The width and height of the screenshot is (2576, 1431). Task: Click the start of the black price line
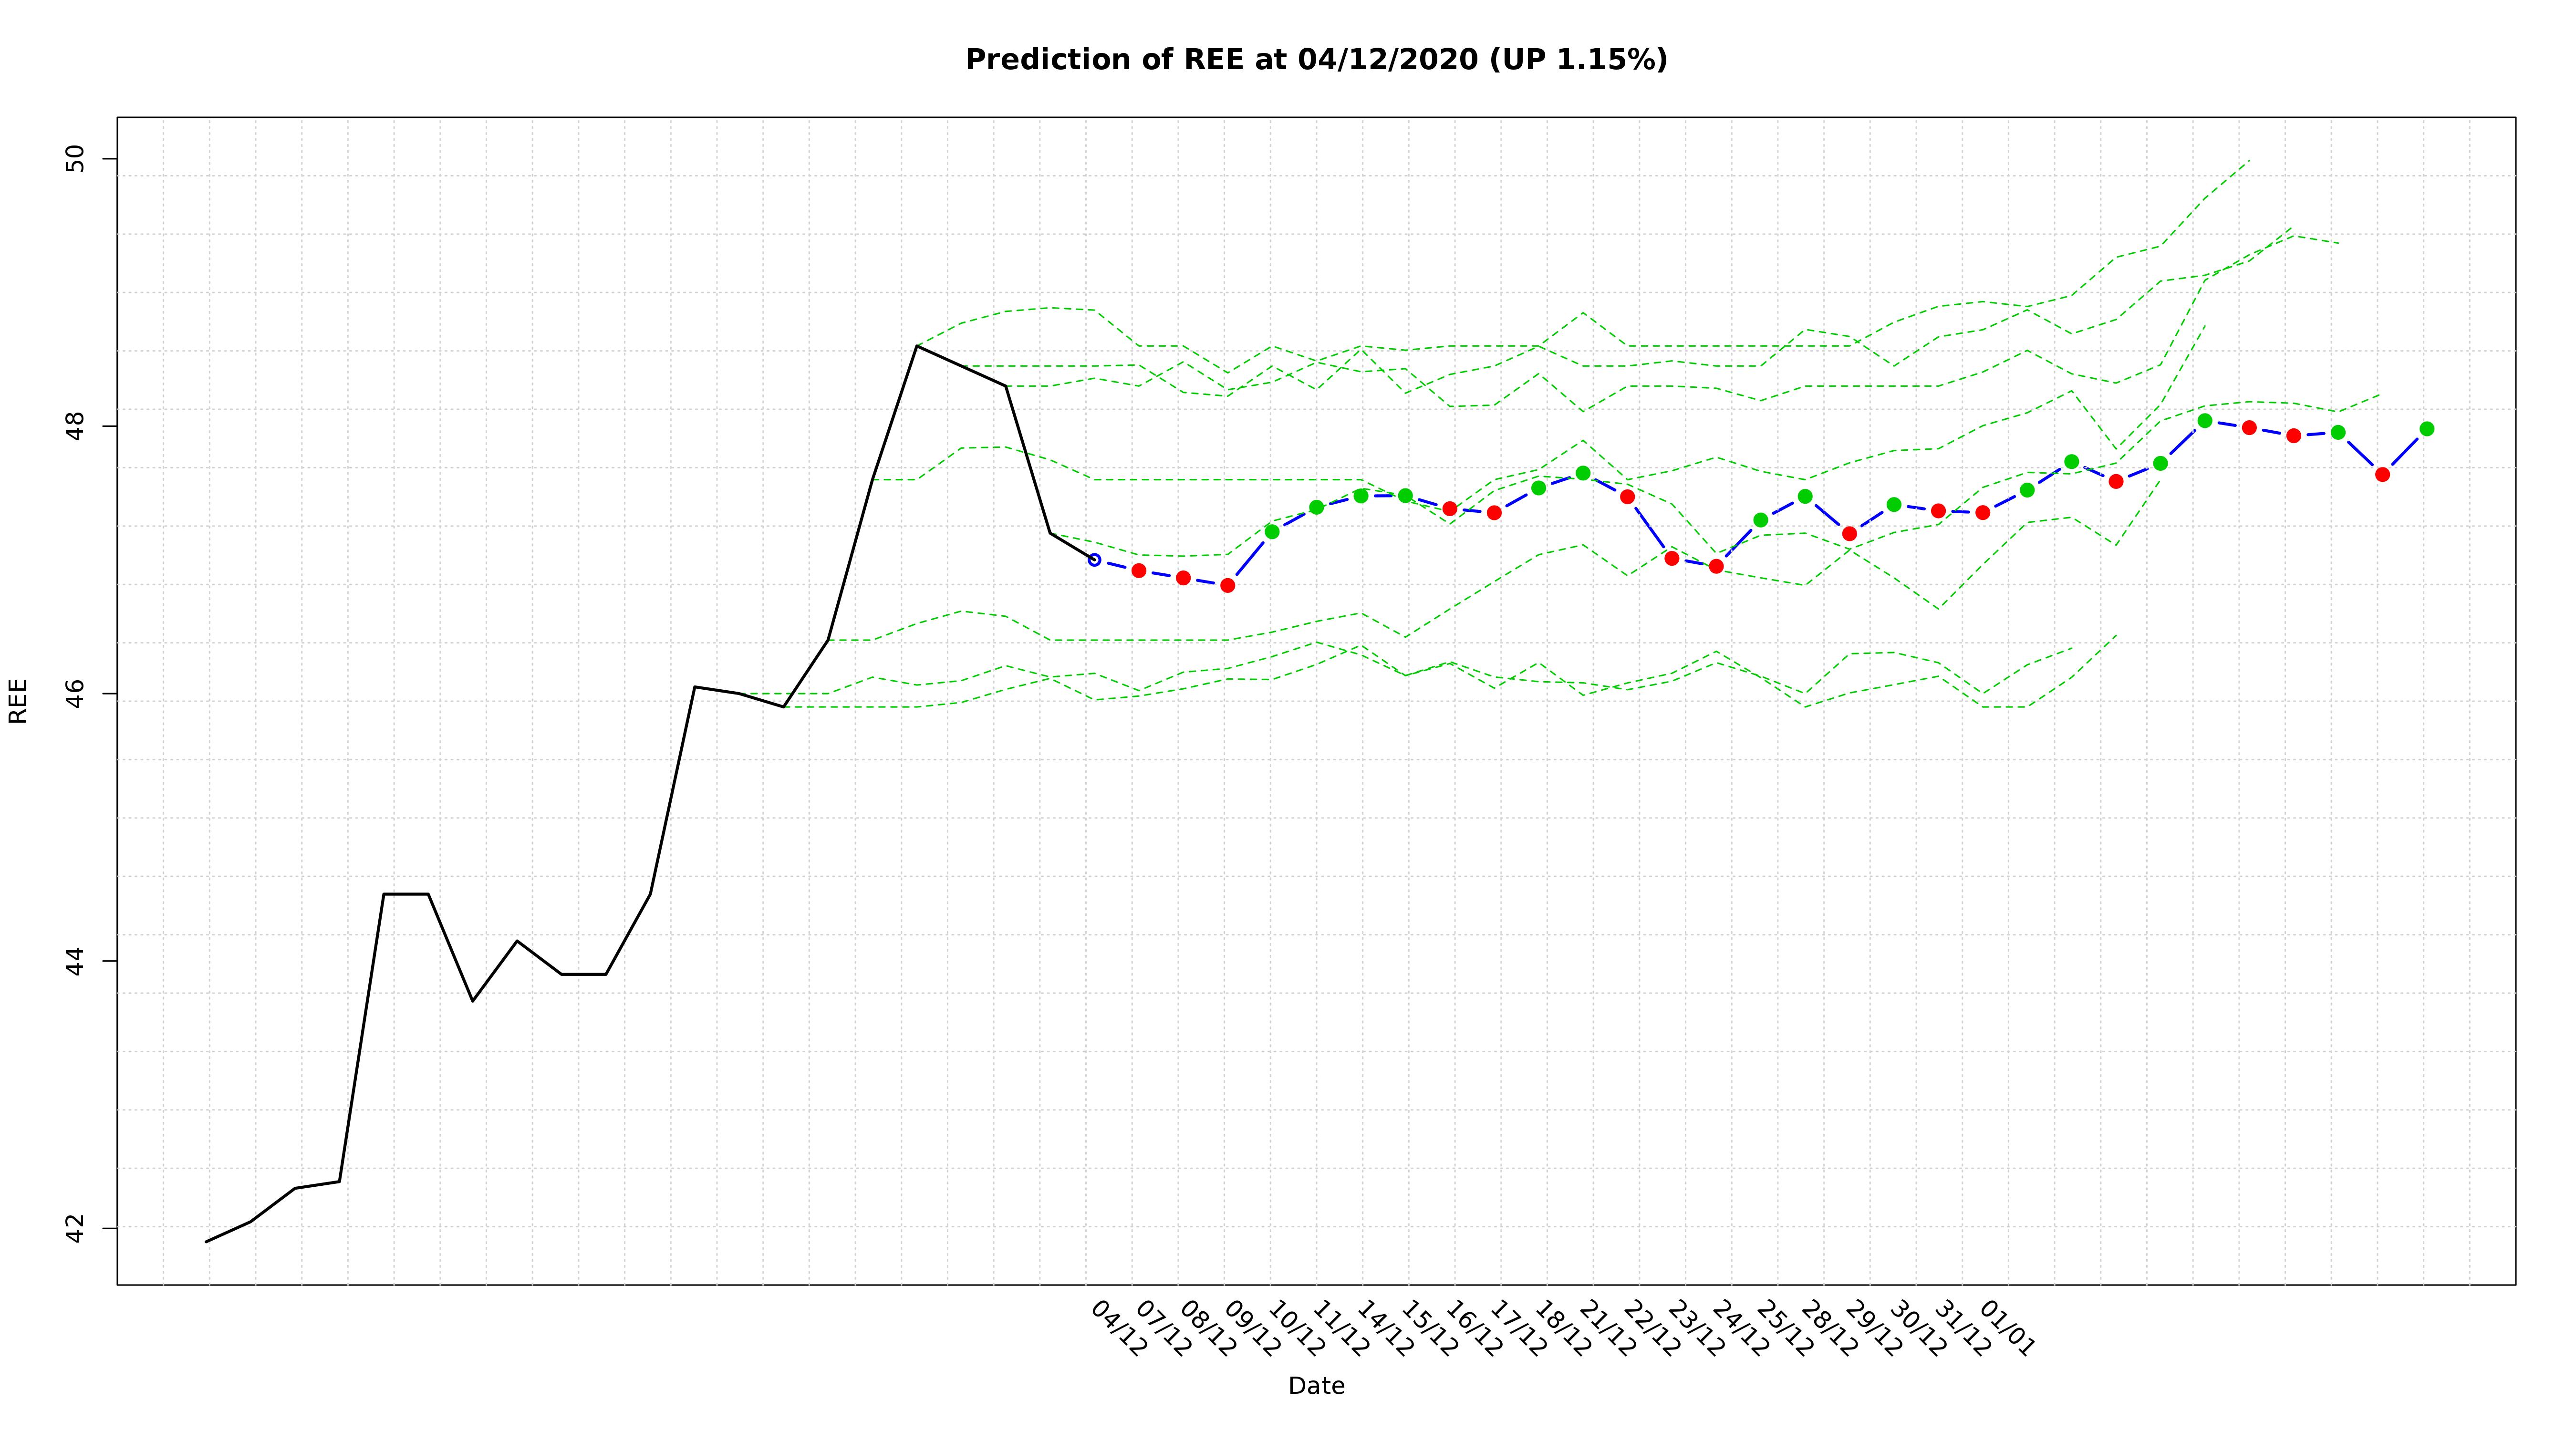207,1241
